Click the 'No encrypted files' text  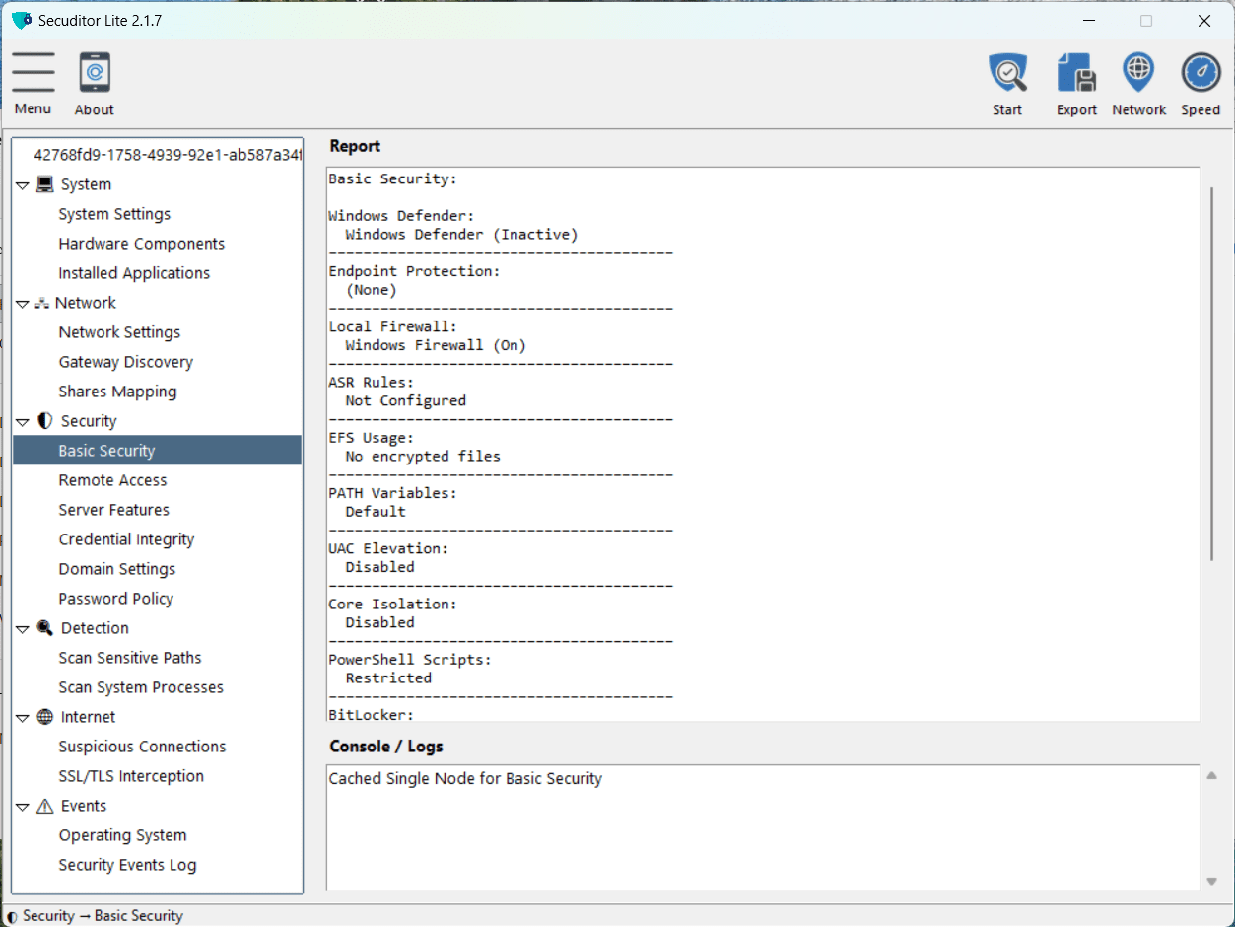point(423,457)
